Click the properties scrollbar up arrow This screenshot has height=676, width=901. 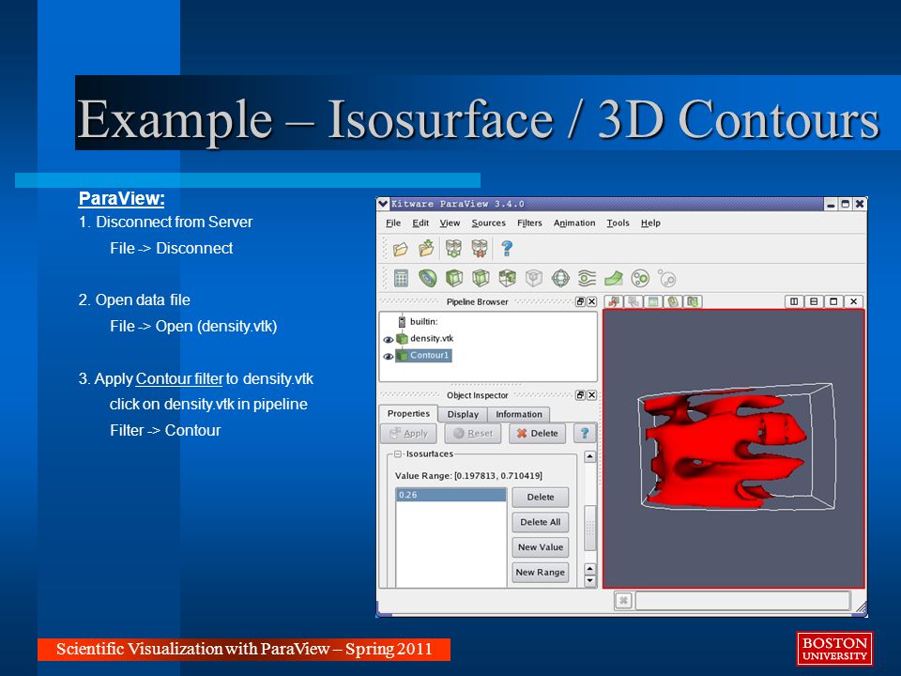tap(590, 457)
